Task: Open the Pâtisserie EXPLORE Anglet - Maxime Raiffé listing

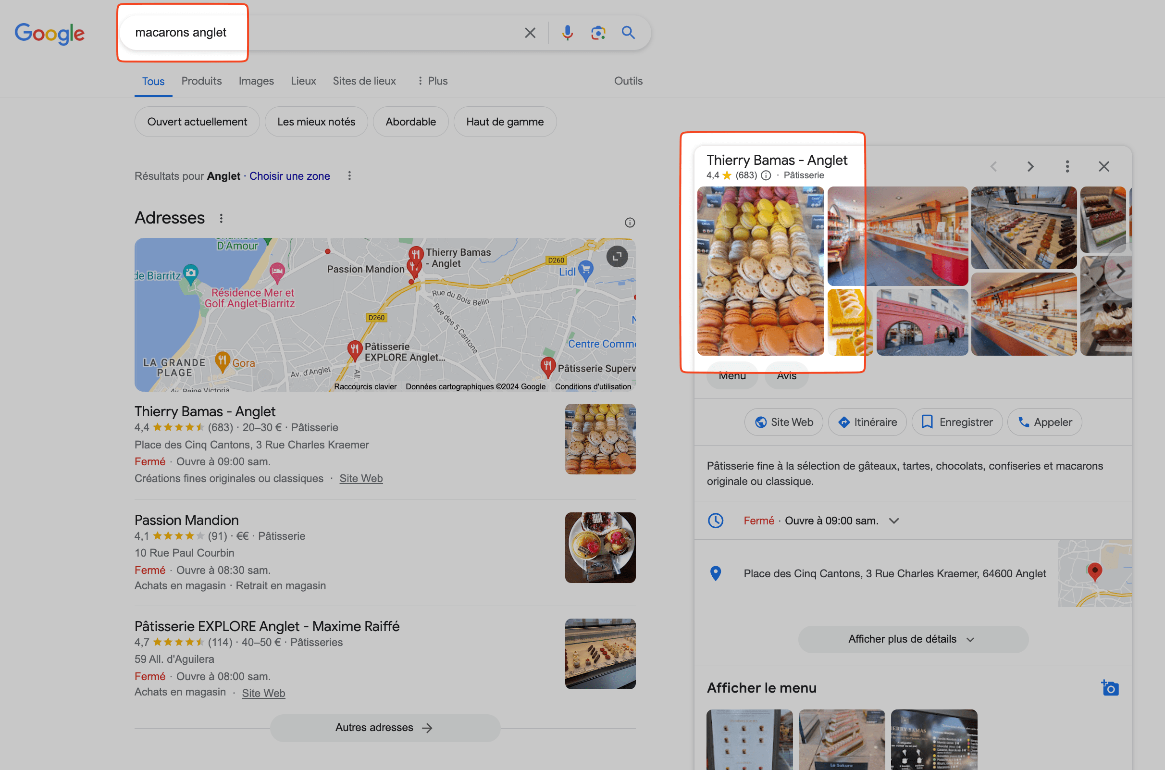Action: 267,626
